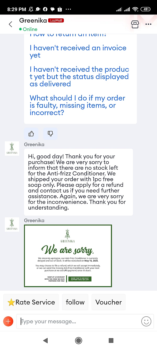The width and height of the screenshot is (157, 350).
Task: Select "I haven't received an invoice yet"
Action: tap(78, 51)
